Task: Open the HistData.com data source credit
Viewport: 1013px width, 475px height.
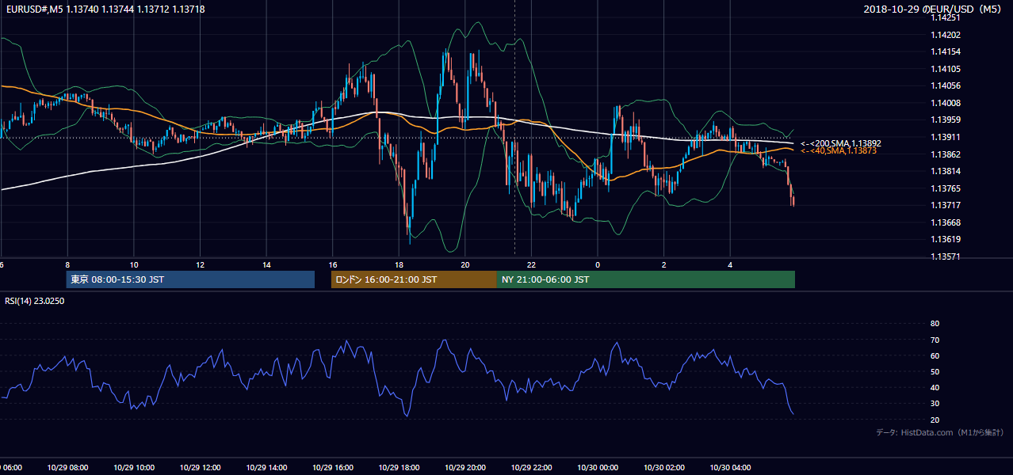Action: pos(939,432)
